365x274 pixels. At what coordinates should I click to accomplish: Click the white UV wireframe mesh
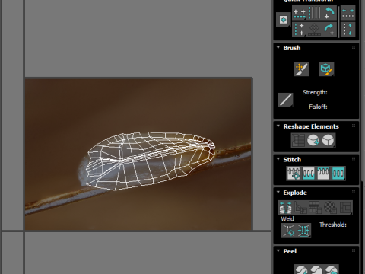pos(150,161)
